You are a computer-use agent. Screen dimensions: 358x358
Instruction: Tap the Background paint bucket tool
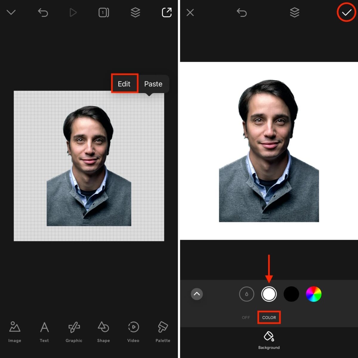tap(269, 340)
